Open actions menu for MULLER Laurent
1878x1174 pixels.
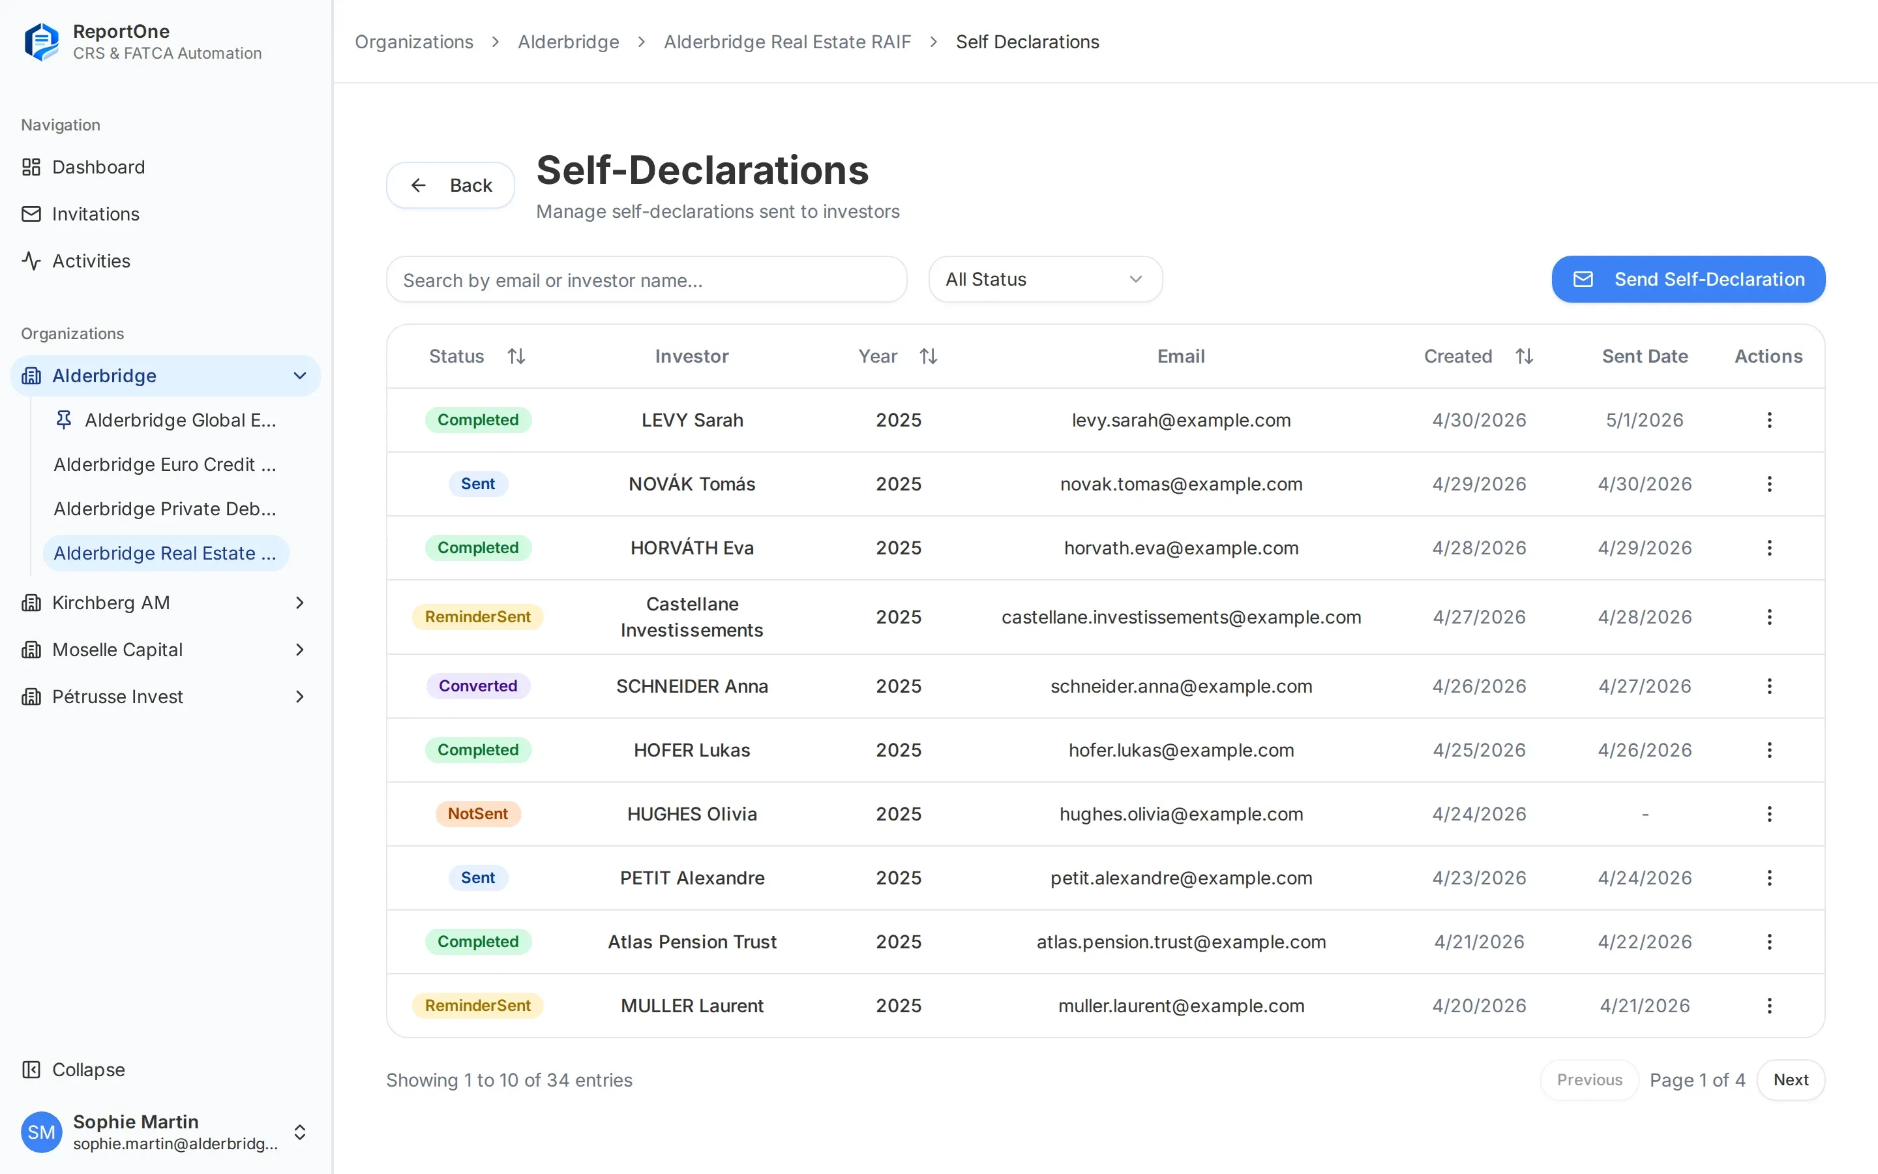(x=1768, y=1006)
